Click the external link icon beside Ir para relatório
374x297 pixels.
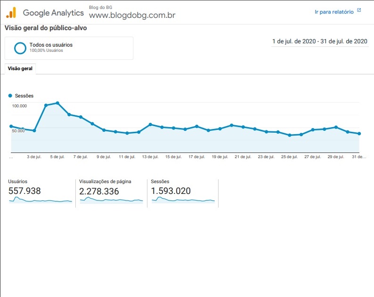(x=359, y=10)
